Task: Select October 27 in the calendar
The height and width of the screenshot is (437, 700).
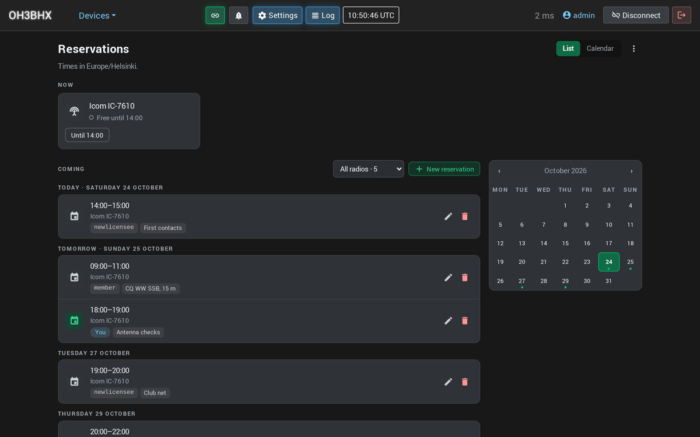Action: [522, 281]
